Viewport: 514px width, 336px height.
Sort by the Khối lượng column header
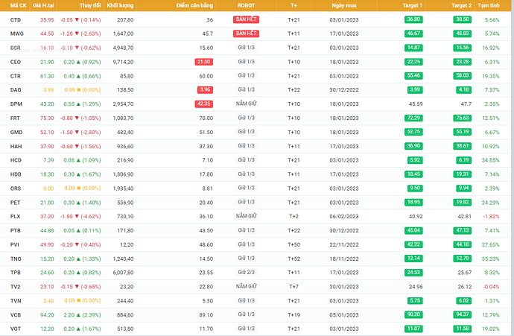(x=120, y=5)
